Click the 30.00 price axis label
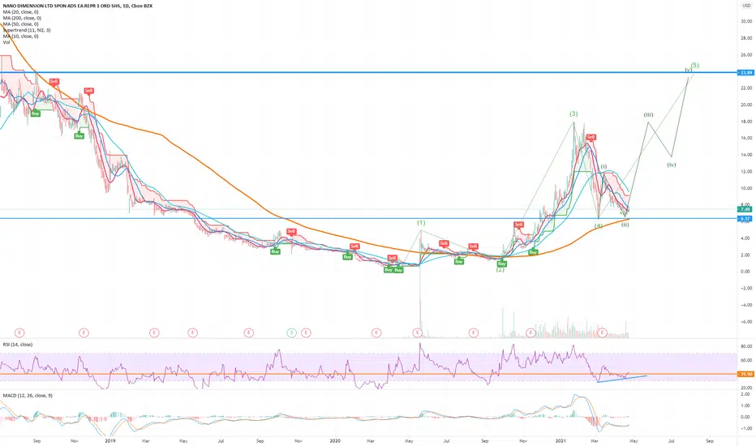Screen dimensions: 756x446 point(746,21)
